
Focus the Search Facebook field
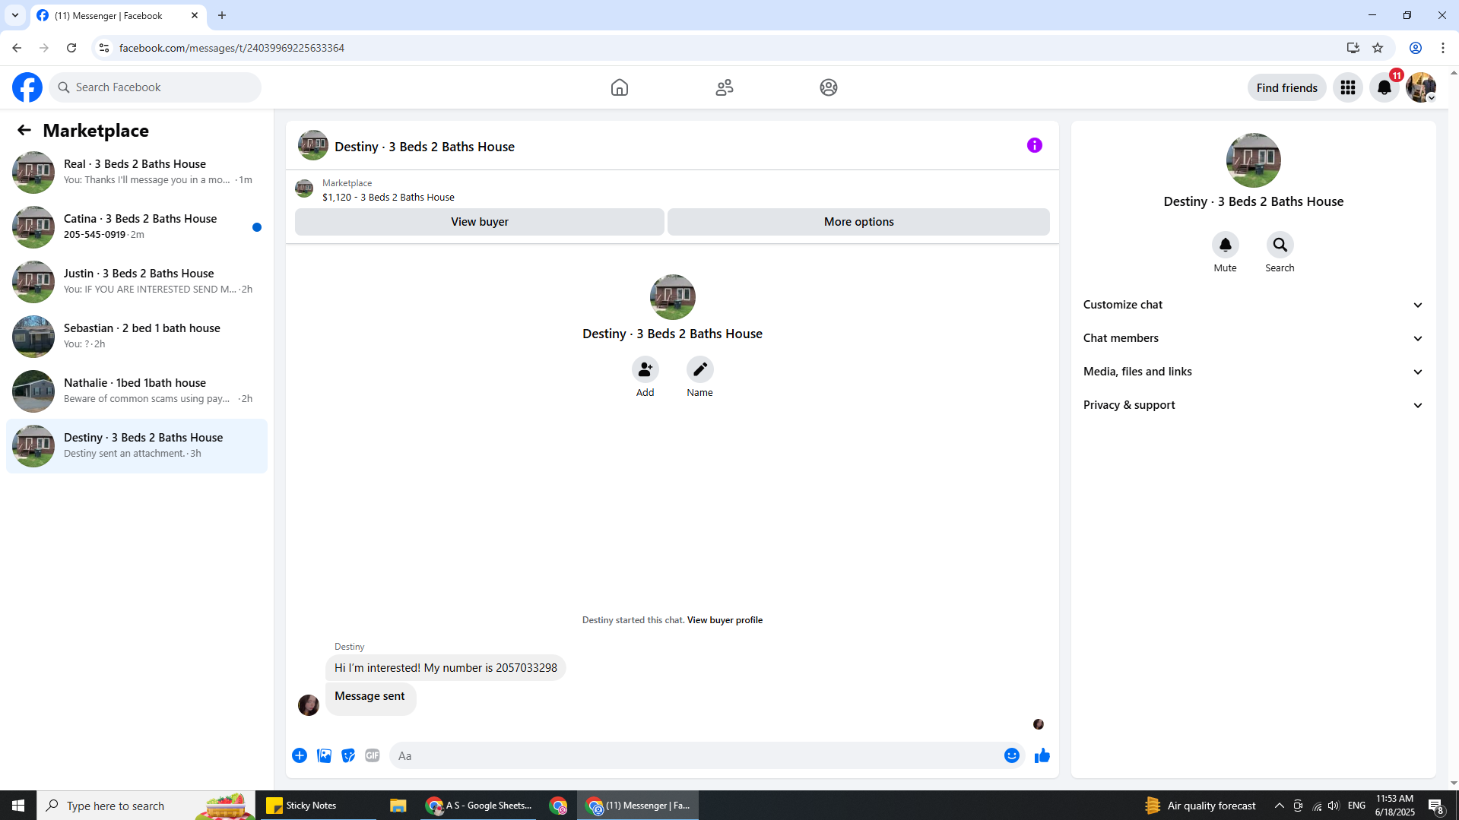(x=155, y=87)
